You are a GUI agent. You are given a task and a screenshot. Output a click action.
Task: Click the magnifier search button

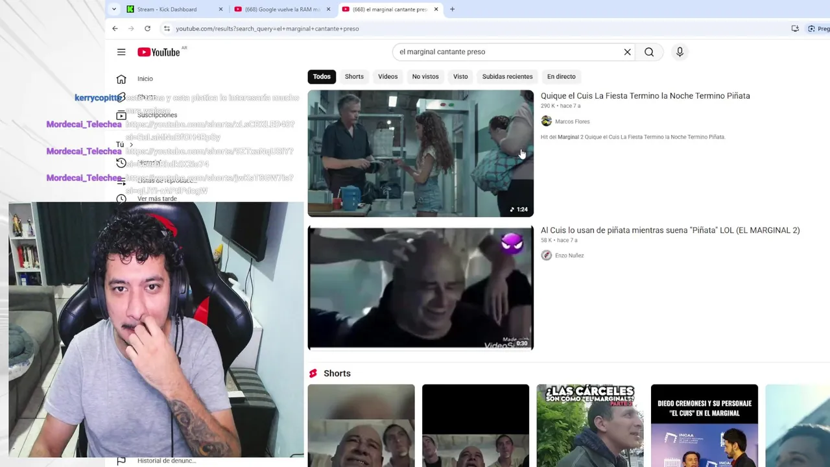coord(649,52)
